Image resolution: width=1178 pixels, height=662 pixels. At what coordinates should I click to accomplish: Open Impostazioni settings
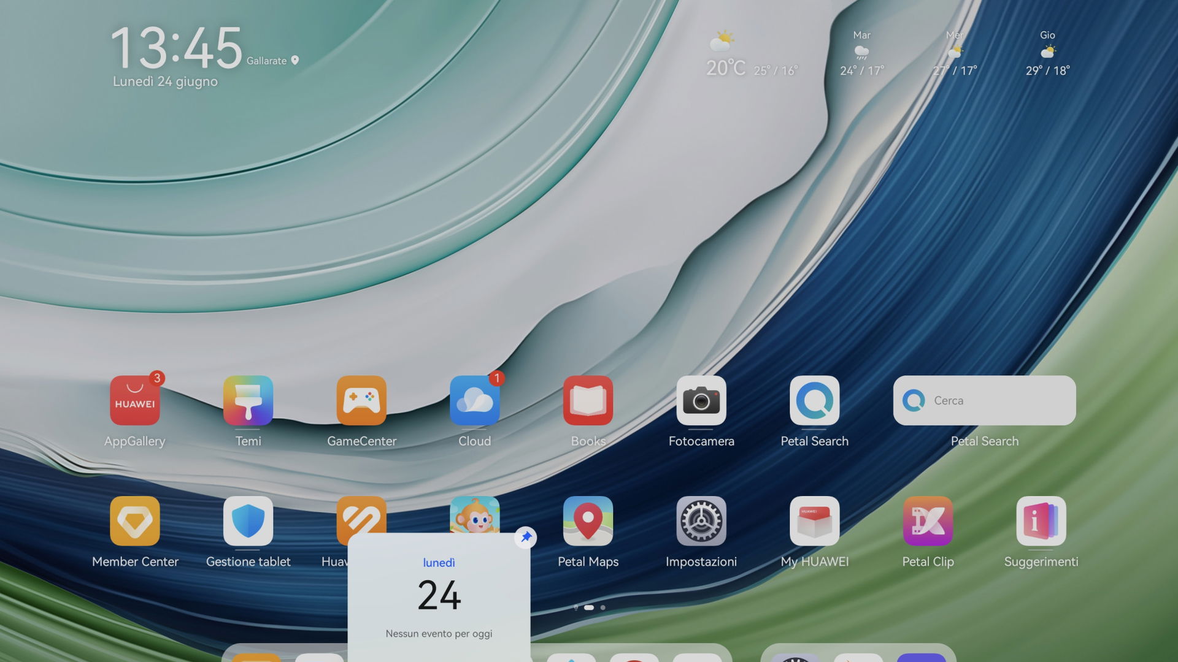(x=701, y=521)
